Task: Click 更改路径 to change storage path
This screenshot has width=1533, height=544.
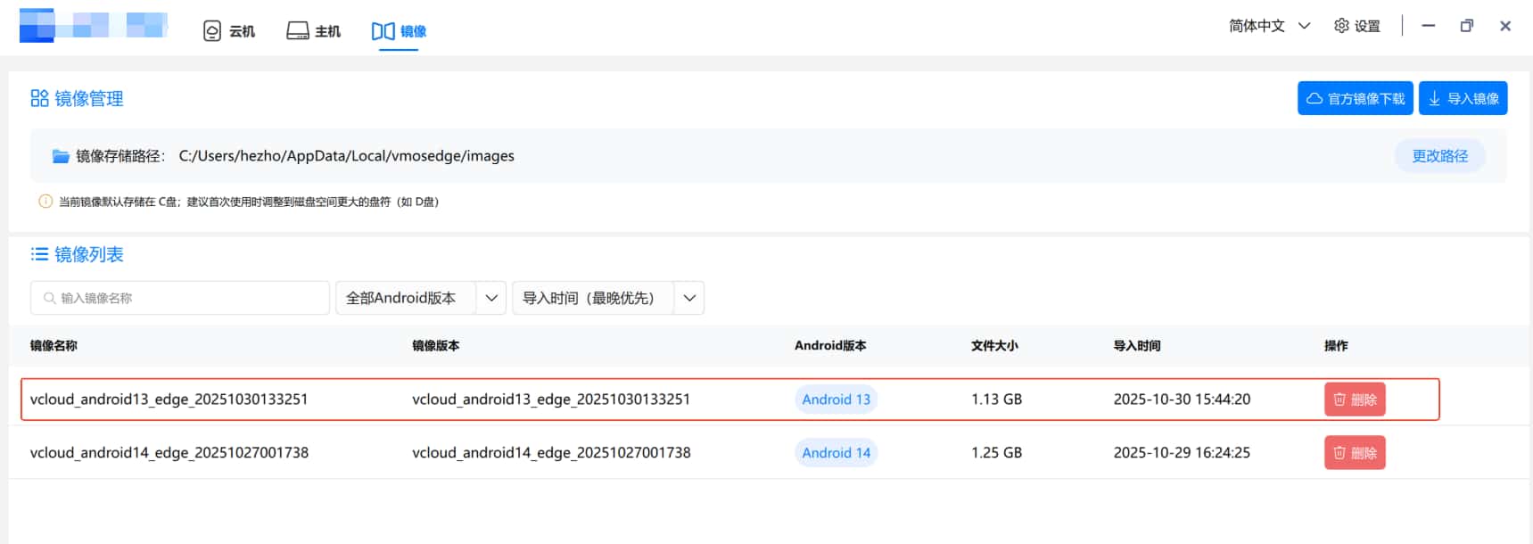Action: point(1439,156)
